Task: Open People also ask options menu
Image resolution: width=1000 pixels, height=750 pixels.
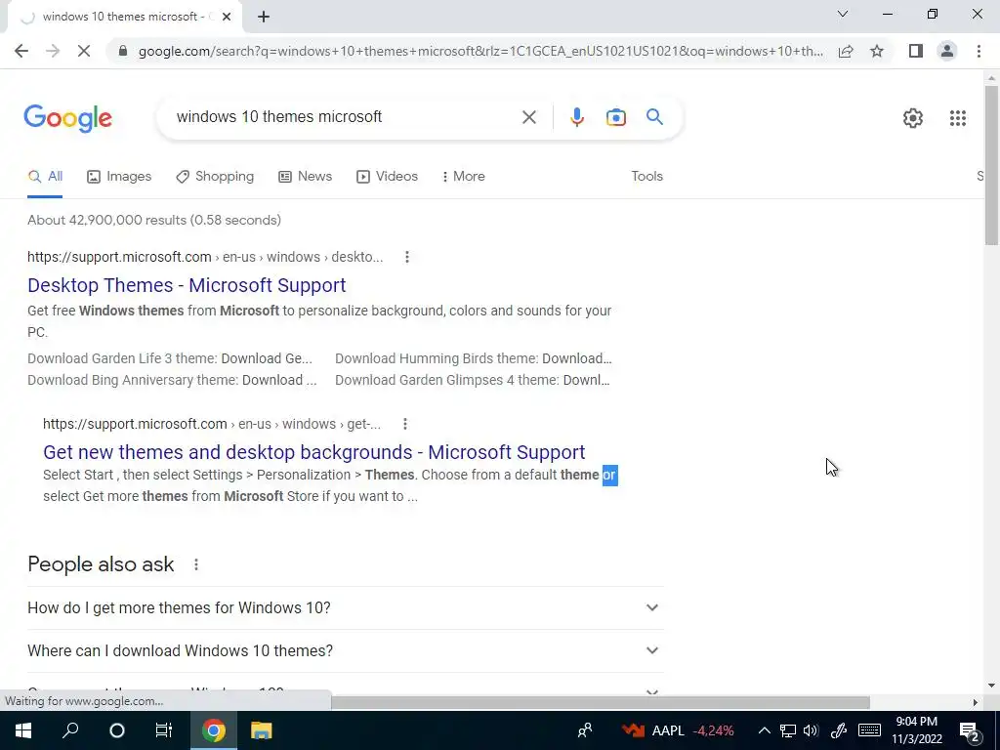Action: pos(196,564)
